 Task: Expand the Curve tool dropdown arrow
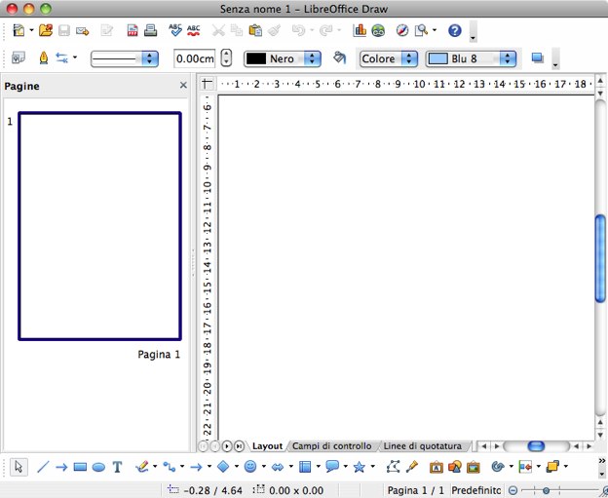155,466
